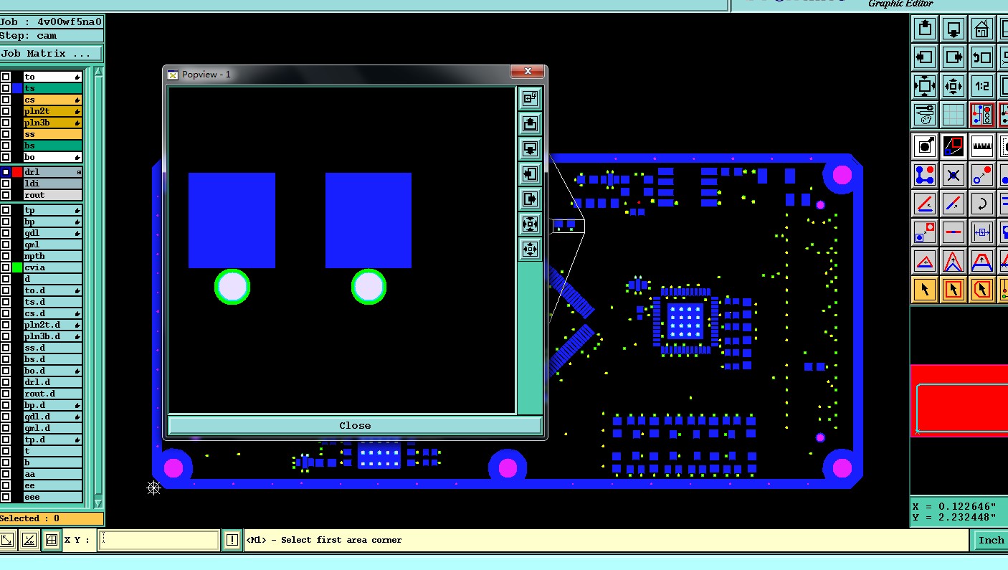
Task: Select the plain arrow pointer select tool
Action: pyautogui.click(x=925, y=290)
